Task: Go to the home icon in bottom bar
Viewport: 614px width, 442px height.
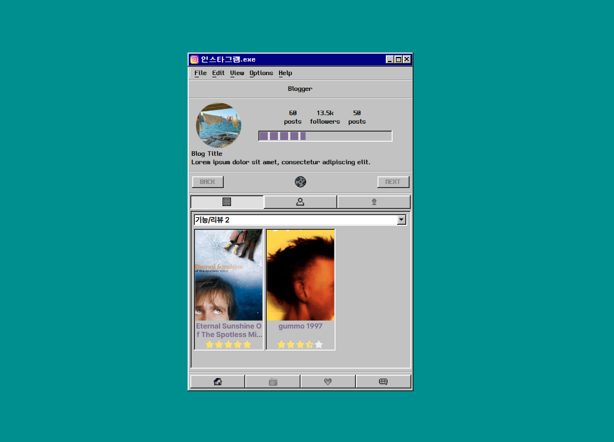Action: [217, 382]
